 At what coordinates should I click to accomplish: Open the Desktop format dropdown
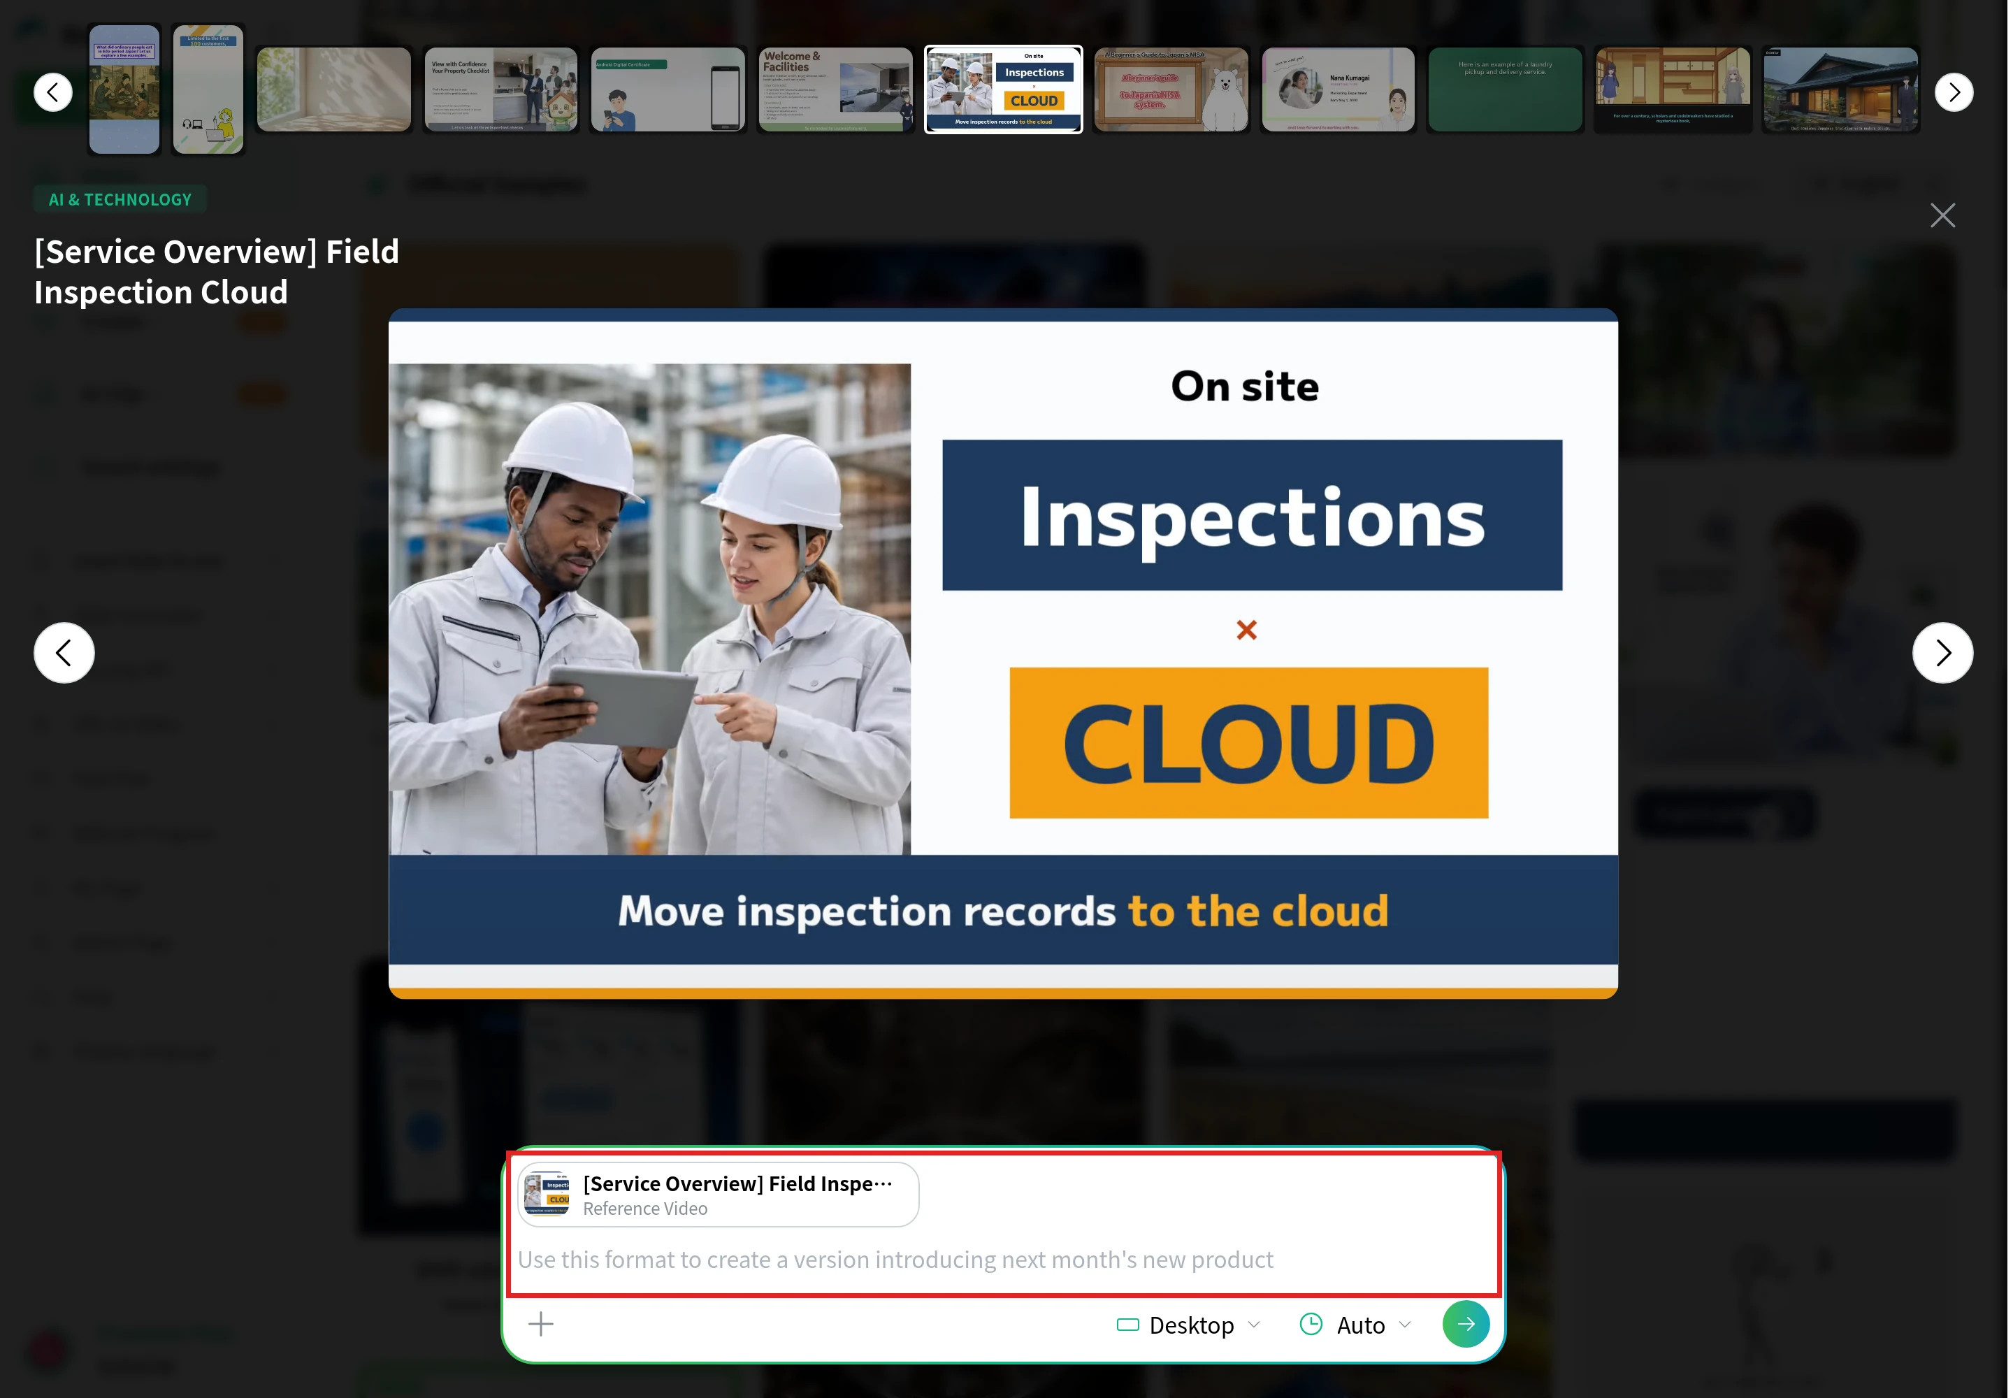pos(1189,1325)
